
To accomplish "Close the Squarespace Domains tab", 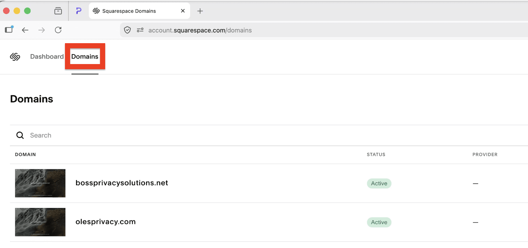I will [183, 11].
